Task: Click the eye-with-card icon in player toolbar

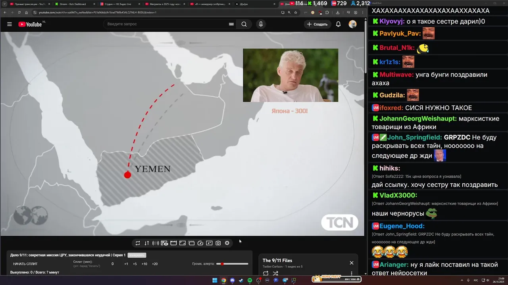Action: coord(164,243)
